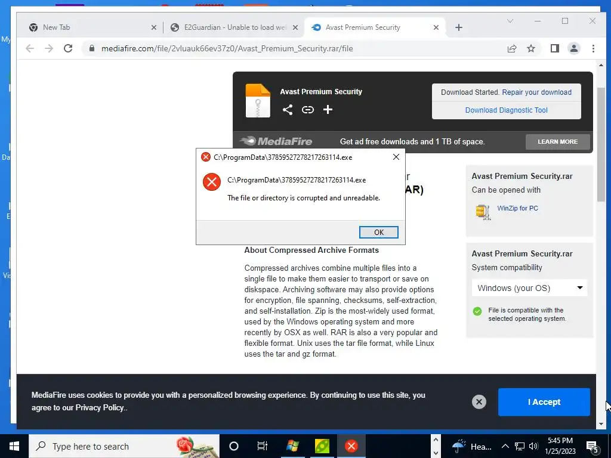Open the WinZip for PC link
Image resolution: width=611 pixels, height=458 pixels.
tap(517, 208)
